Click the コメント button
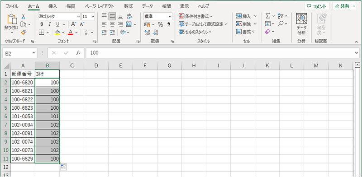 pyautogui.click(x=317, y=6)
